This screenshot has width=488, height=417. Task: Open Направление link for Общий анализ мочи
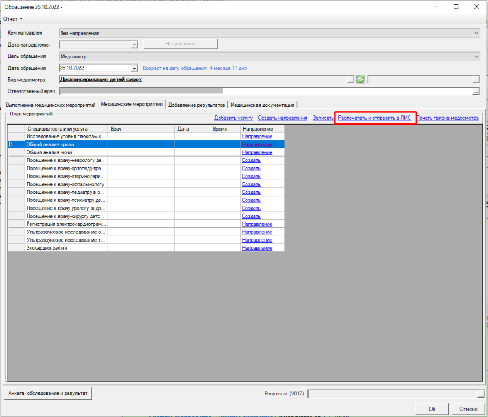click(x=257, y=152)
